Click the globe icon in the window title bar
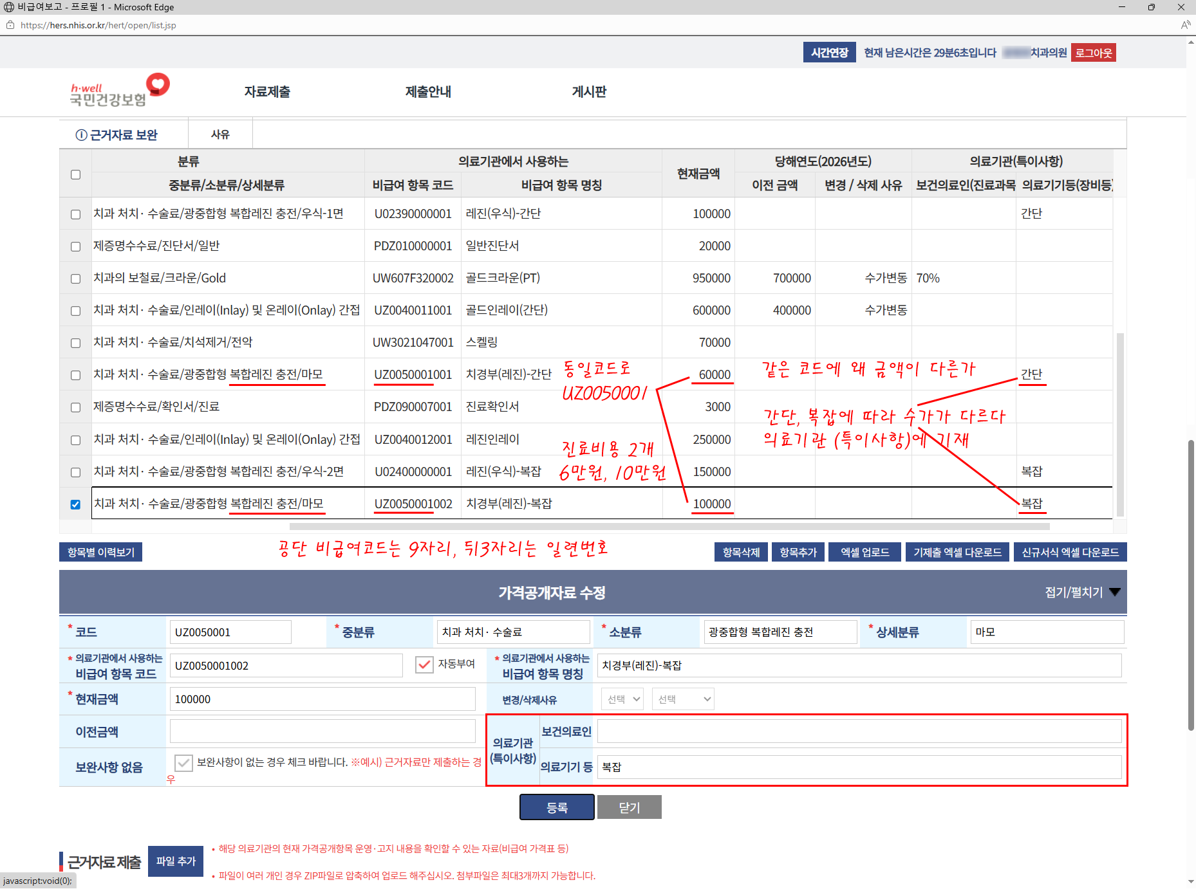 [9, 7]
